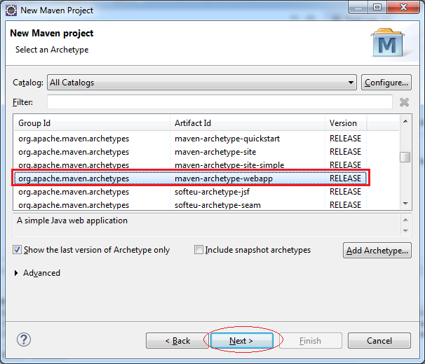
Task: Maximize the New Maven Project window
Action: 377,7
